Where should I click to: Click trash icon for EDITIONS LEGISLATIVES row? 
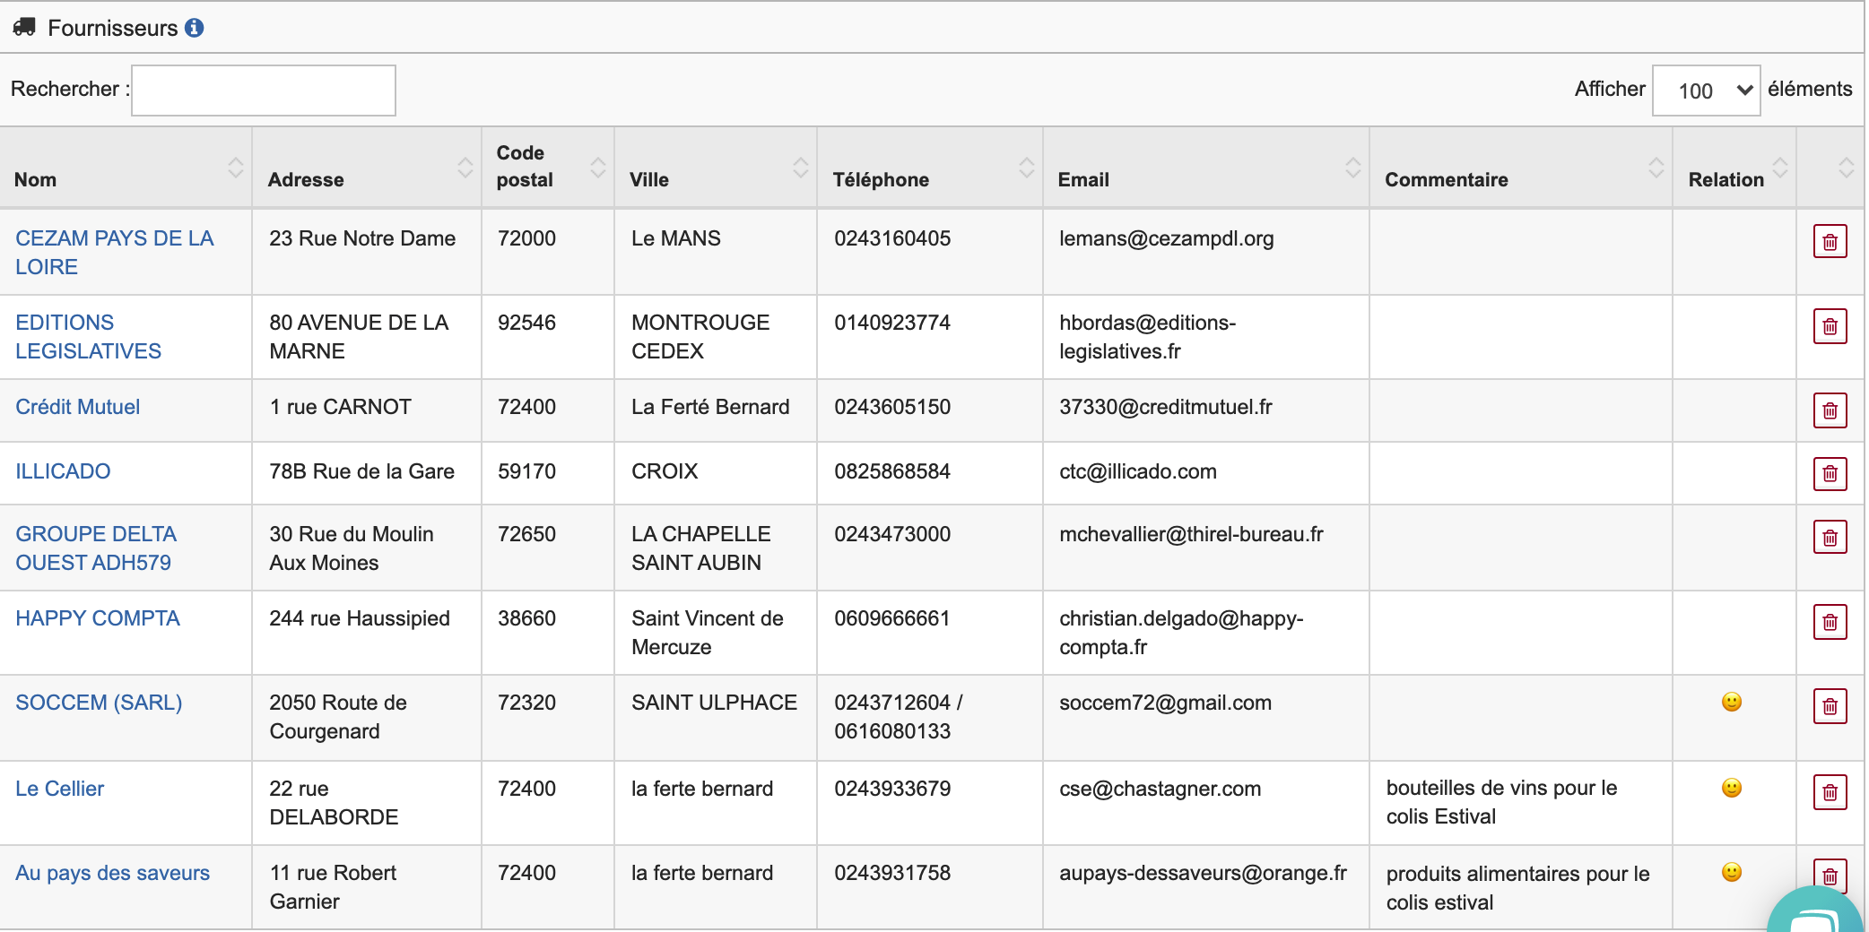coord(1829,326)
